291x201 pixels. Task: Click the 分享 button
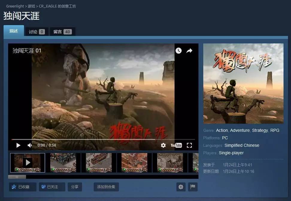(x=75, y=187)
